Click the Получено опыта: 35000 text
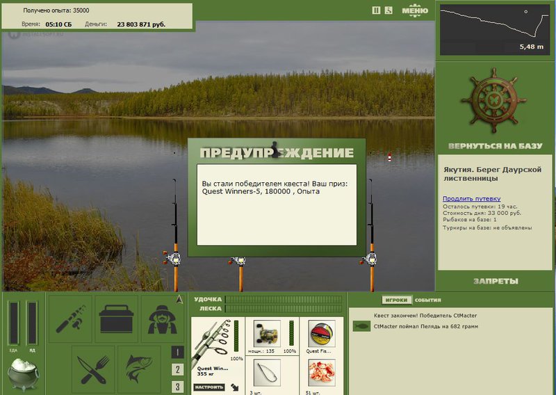Screen dimensions: 556x395 click(x=56, y=10)
